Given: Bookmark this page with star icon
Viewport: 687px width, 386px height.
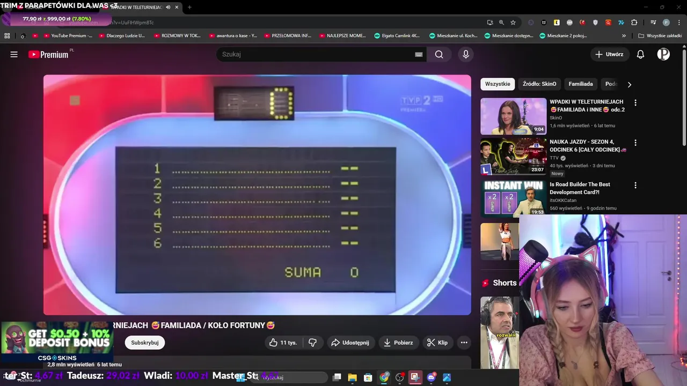Looking at the screenshot, I should [513, 23].
